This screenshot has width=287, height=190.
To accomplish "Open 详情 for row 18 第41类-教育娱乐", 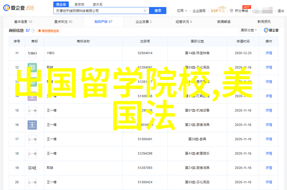I will (x=269, y=153).
